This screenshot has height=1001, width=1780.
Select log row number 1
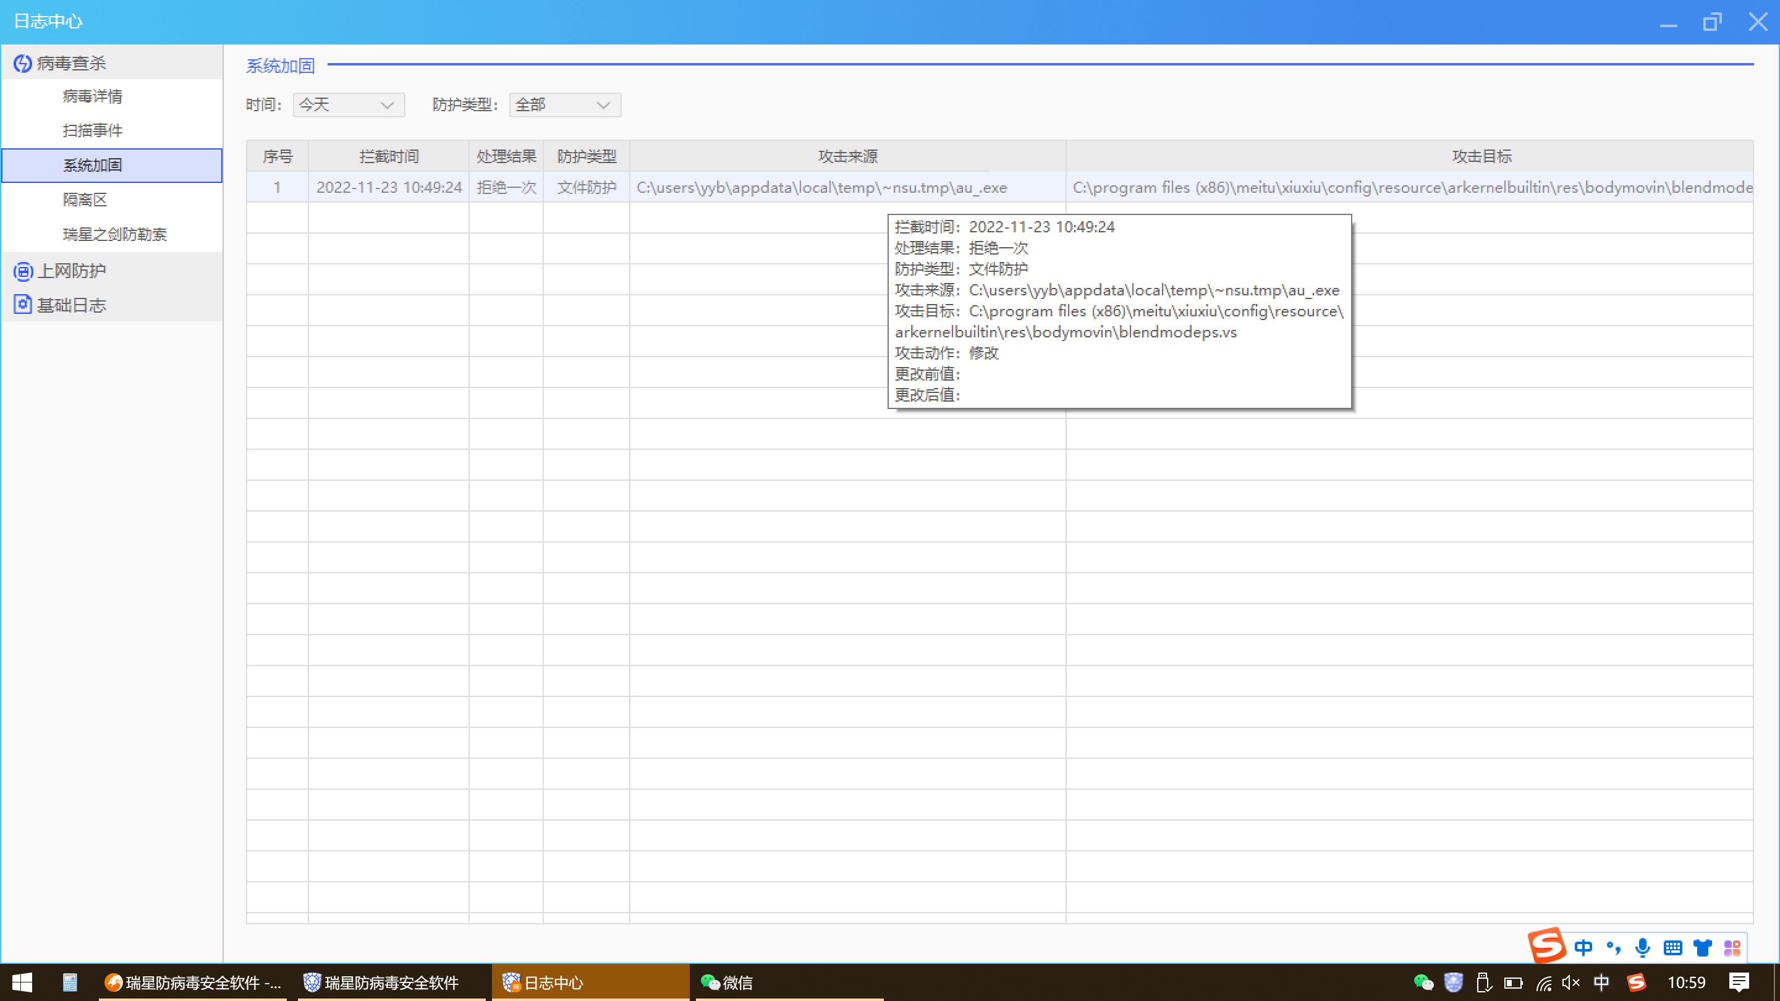point(277,187)
